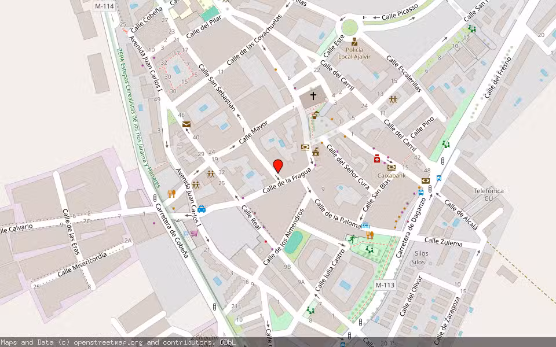This screenshot has width=556, height=347.
Task: Click the Calle del Olivar label
Action: coord(411,296)
